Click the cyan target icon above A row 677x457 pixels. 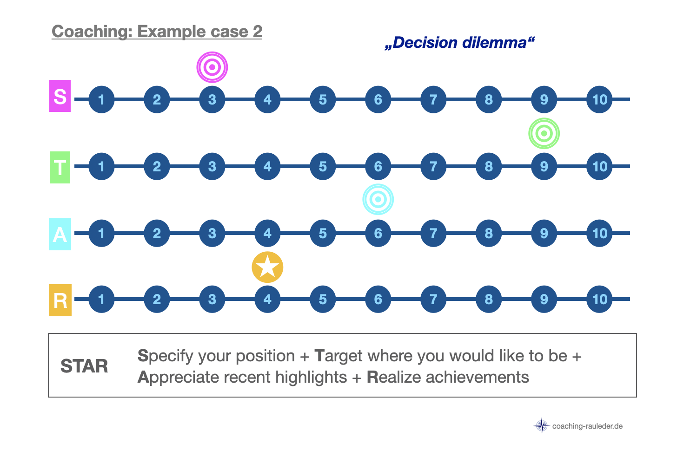(x=378, y=200)
